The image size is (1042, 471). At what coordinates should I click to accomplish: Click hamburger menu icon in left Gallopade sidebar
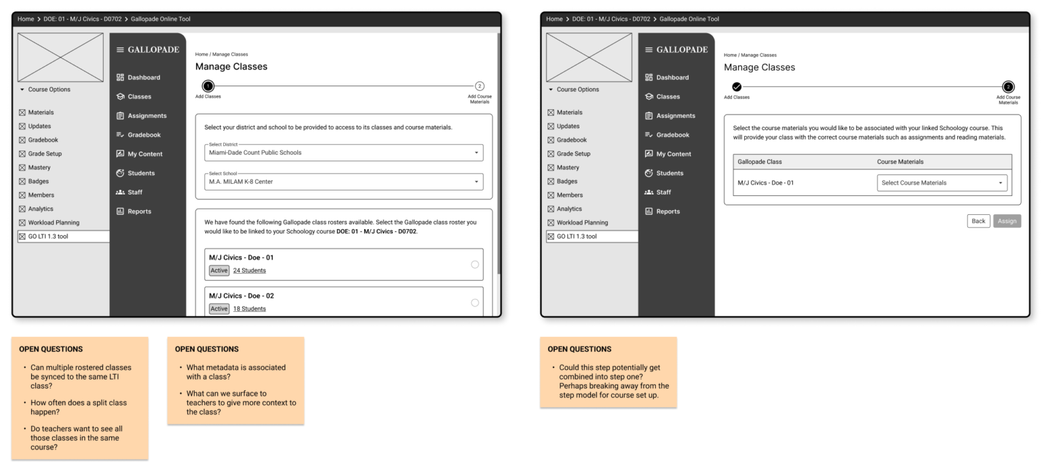click(x=121, y=49)
